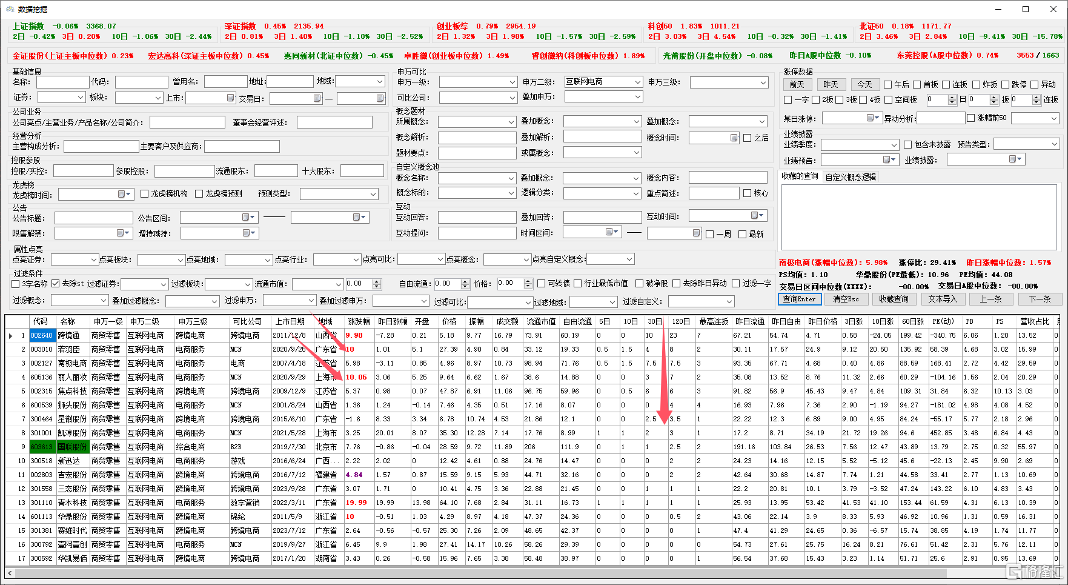Open the 时间区间 end date calendar

tap(696, 233)
